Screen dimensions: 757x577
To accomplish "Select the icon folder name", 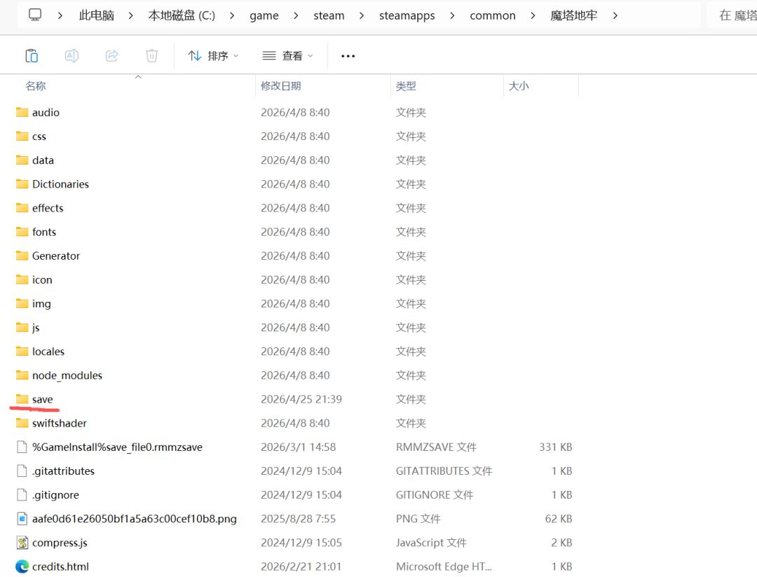I will pos(42,280).
